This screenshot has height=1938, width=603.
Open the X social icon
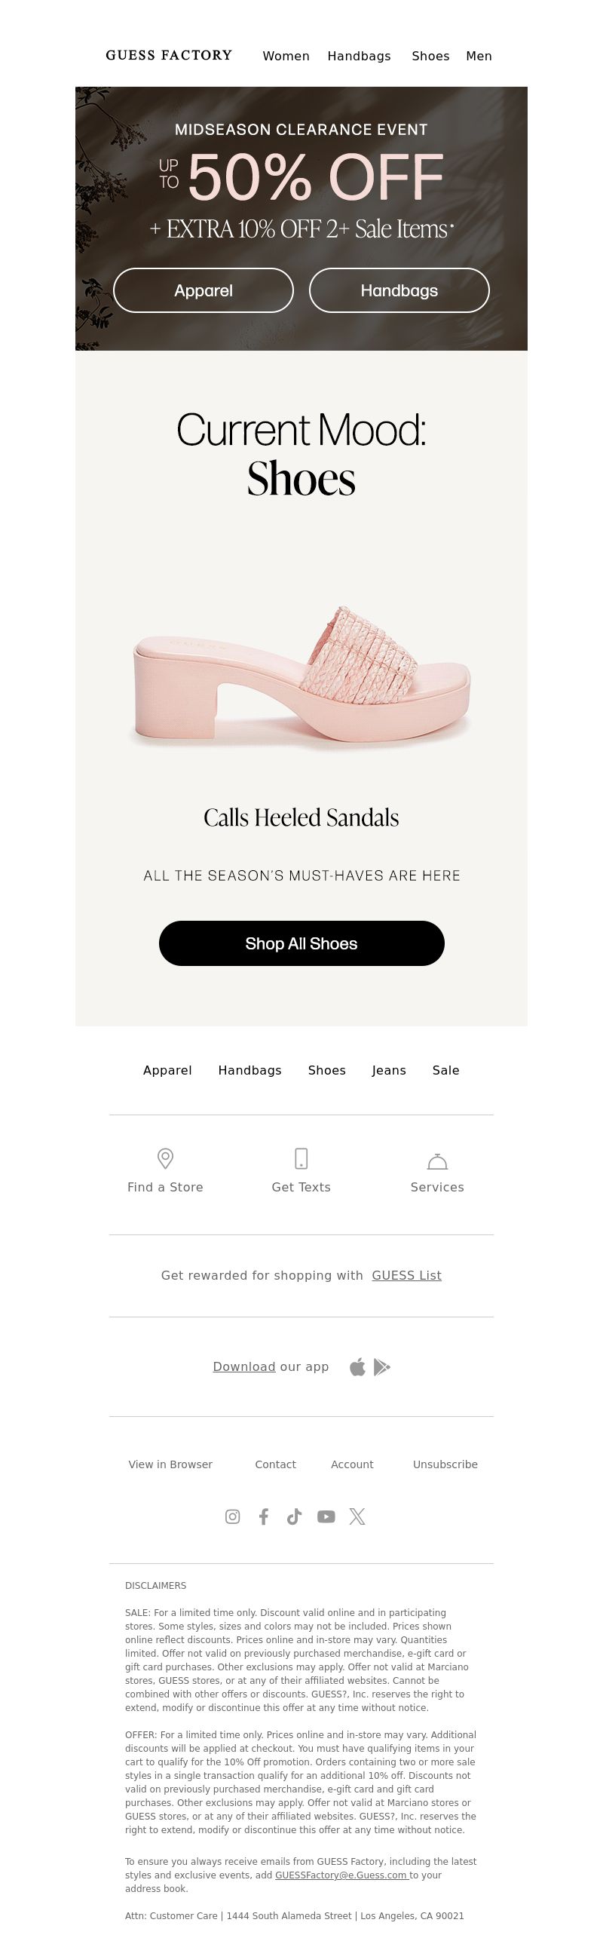click(357, 1516)
